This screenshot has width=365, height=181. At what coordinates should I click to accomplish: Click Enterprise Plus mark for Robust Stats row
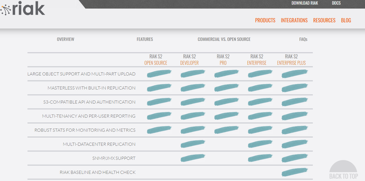(295, 130)
